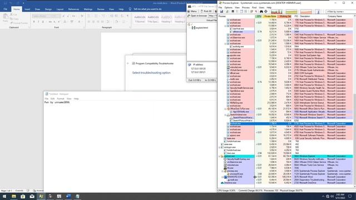The width and height of the screenshot is (356, 200).
Task: Open Microsoft Store from the taskbar
Action: coord(23,196)
